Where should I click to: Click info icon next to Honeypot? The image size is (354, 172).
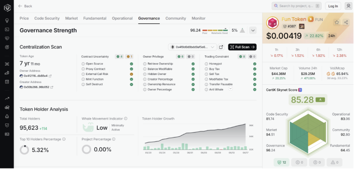point(206,64)
